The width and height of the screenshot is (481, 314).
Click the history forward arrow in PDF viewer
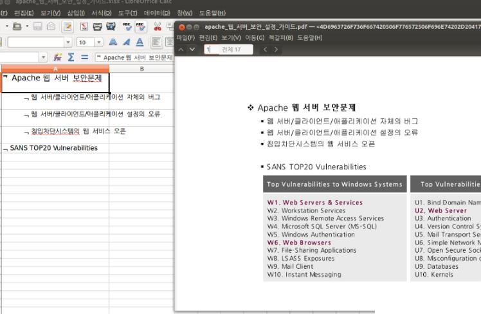coord(276,50)
